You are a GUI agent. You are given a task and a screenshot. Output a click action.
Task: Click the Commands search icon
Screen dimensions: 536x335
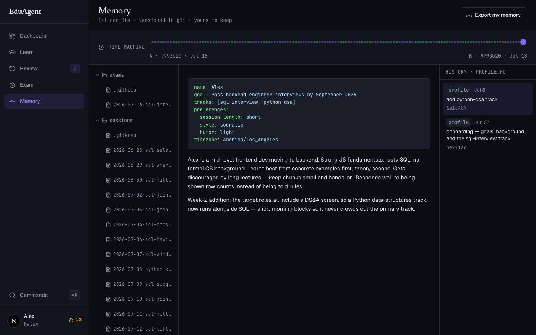pyautogui.click(x=12, y=295)
